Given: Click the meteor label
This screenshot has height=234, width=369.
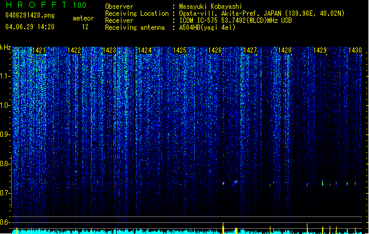Looking at the screenshot, I should pos(83,18).
